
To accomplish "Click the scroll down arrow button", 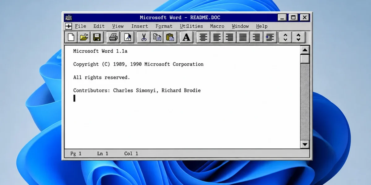I will (x=305, y=144).
